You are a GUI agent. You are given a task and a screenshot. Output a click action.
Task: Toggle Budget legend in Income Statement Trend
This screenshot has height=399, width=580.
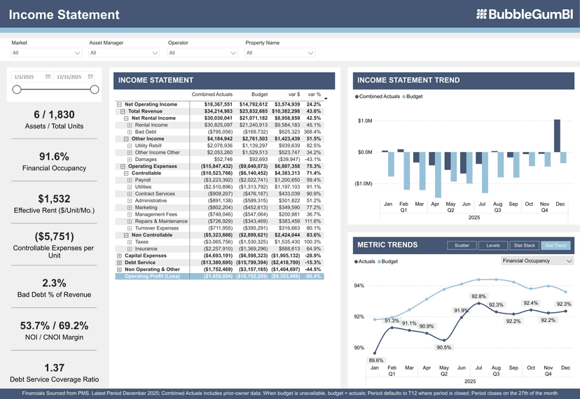[x=413, y=97]
